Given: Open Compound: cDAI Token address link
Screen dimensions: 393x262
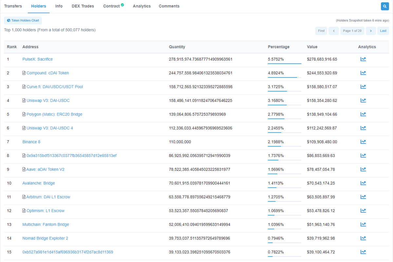Looking at the screenshot, I should [47, 73].
